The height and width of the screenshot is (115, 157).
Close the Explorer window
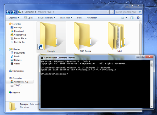(138, 6)
